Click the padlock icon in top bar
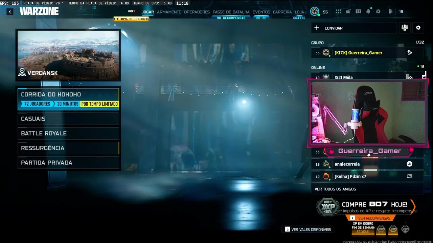 348,11
